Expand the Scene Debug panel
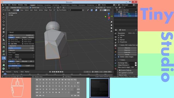 coord(118,70)
